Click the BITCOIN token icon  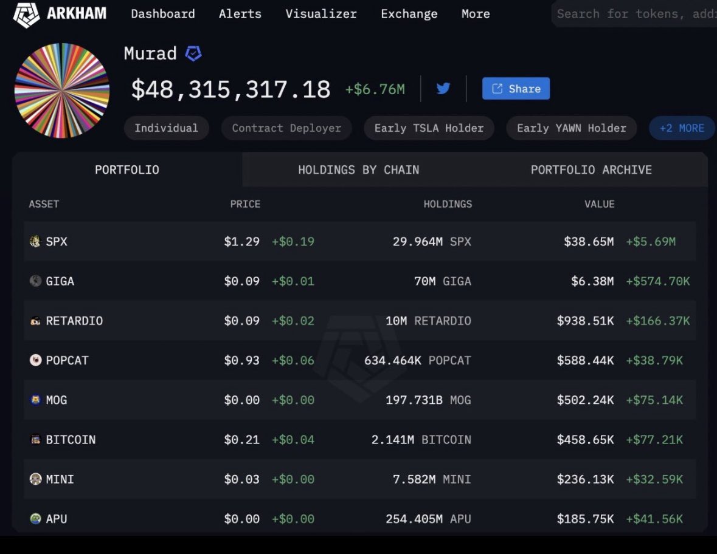[x=35, y=439]
